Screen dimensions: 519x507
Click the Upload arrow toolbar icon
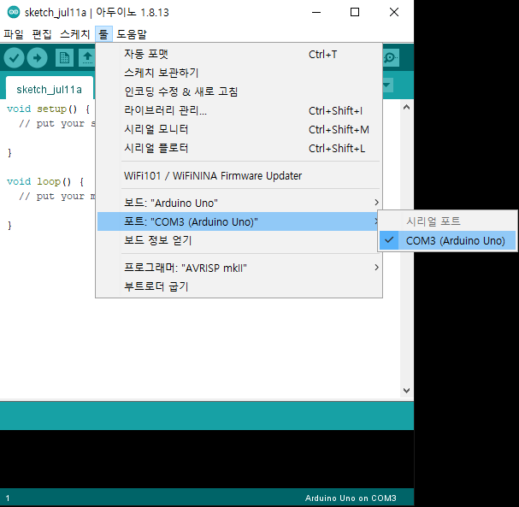(37, 58)
